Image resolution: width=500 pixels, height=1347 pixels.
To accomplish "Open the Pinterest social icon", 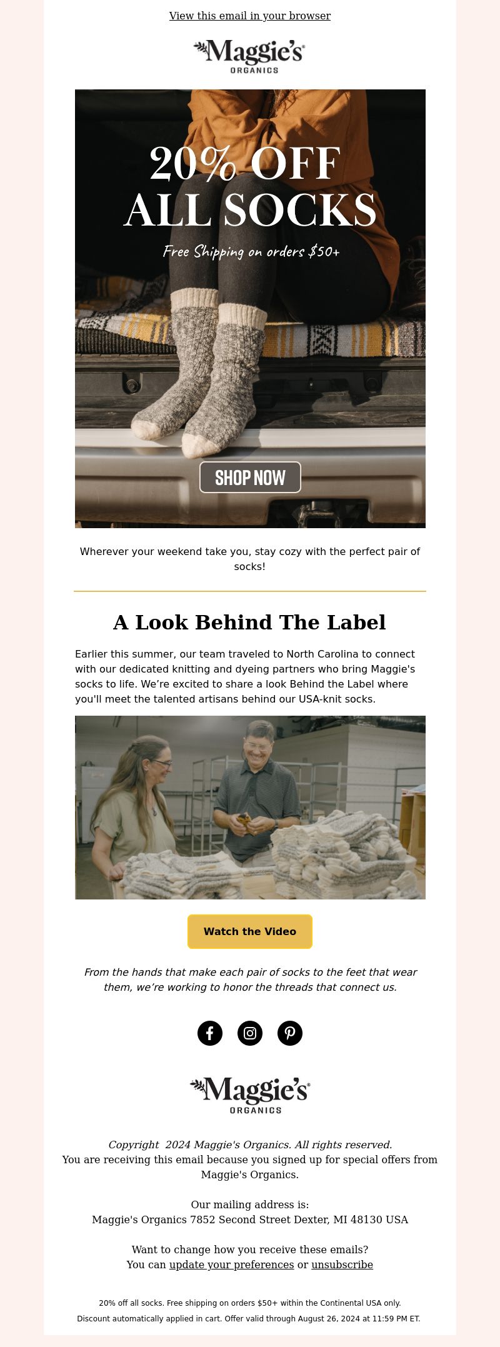I will 290,1033.
